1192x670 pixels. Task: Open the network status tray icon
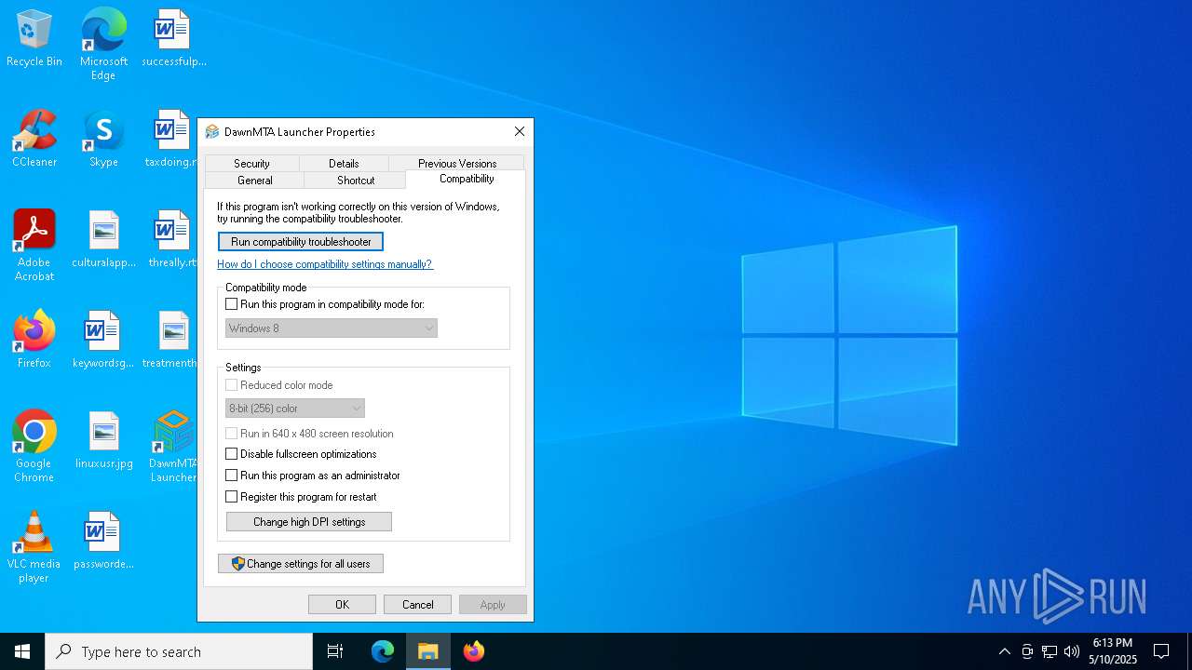coord(1050,651)
